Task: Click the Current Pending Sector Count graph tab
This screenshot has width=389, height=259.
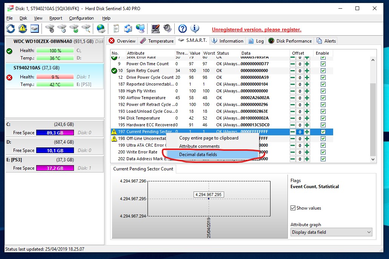Action: (x=143, y=169)
